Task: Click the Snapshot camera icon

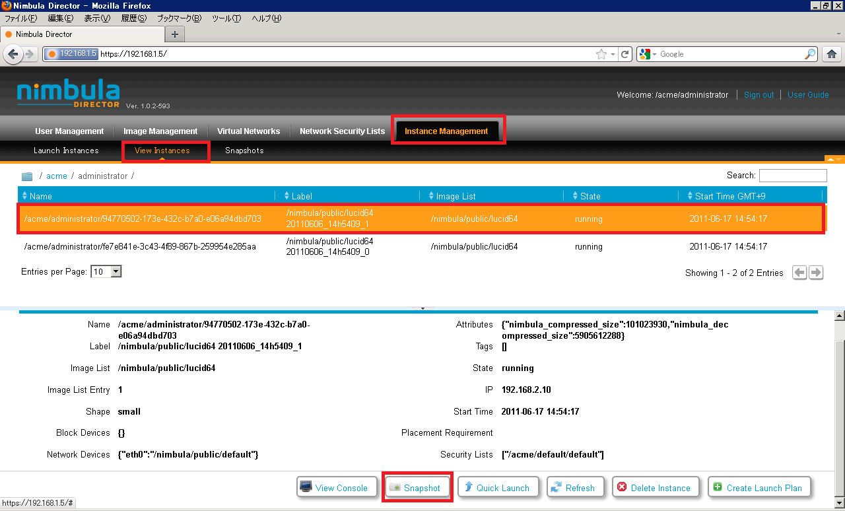Action: (x=395, y=487)
